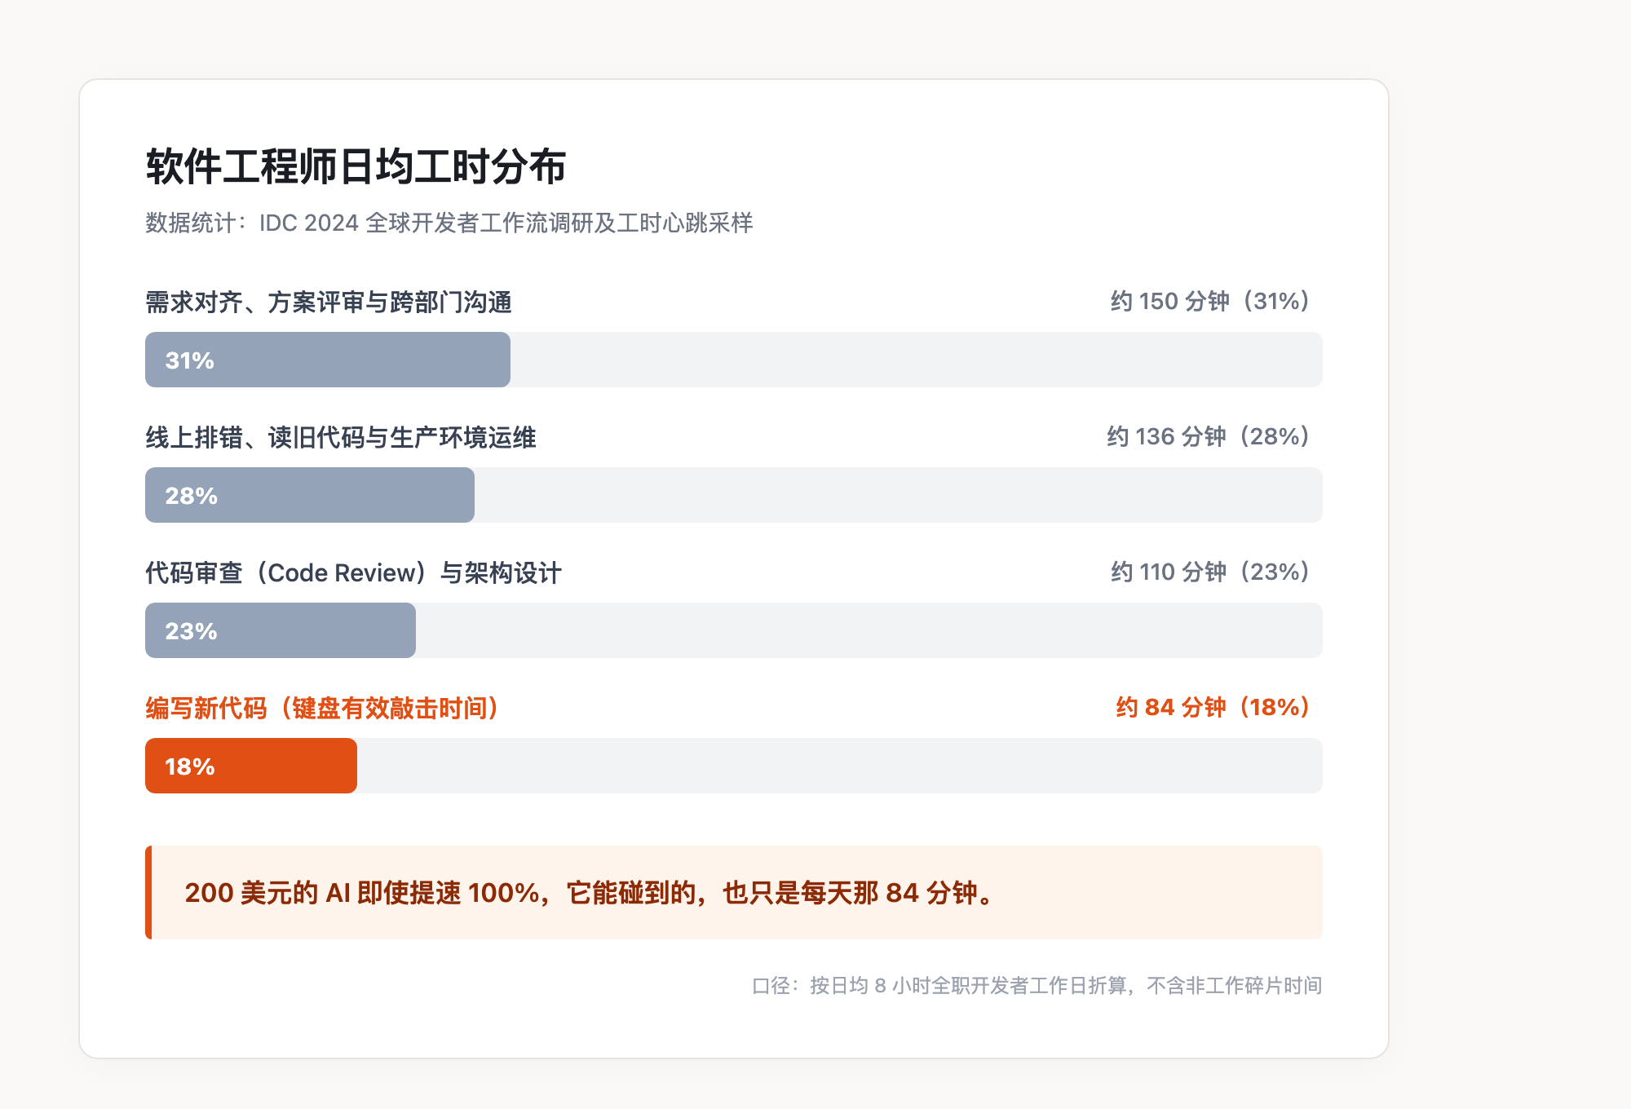Click the 23% progress bar

[281, 630]
